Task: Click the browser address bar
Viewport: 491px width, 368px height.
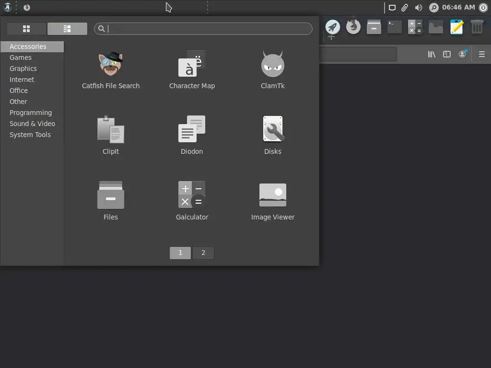Action: pyautogui.click(x=358, y=55)
